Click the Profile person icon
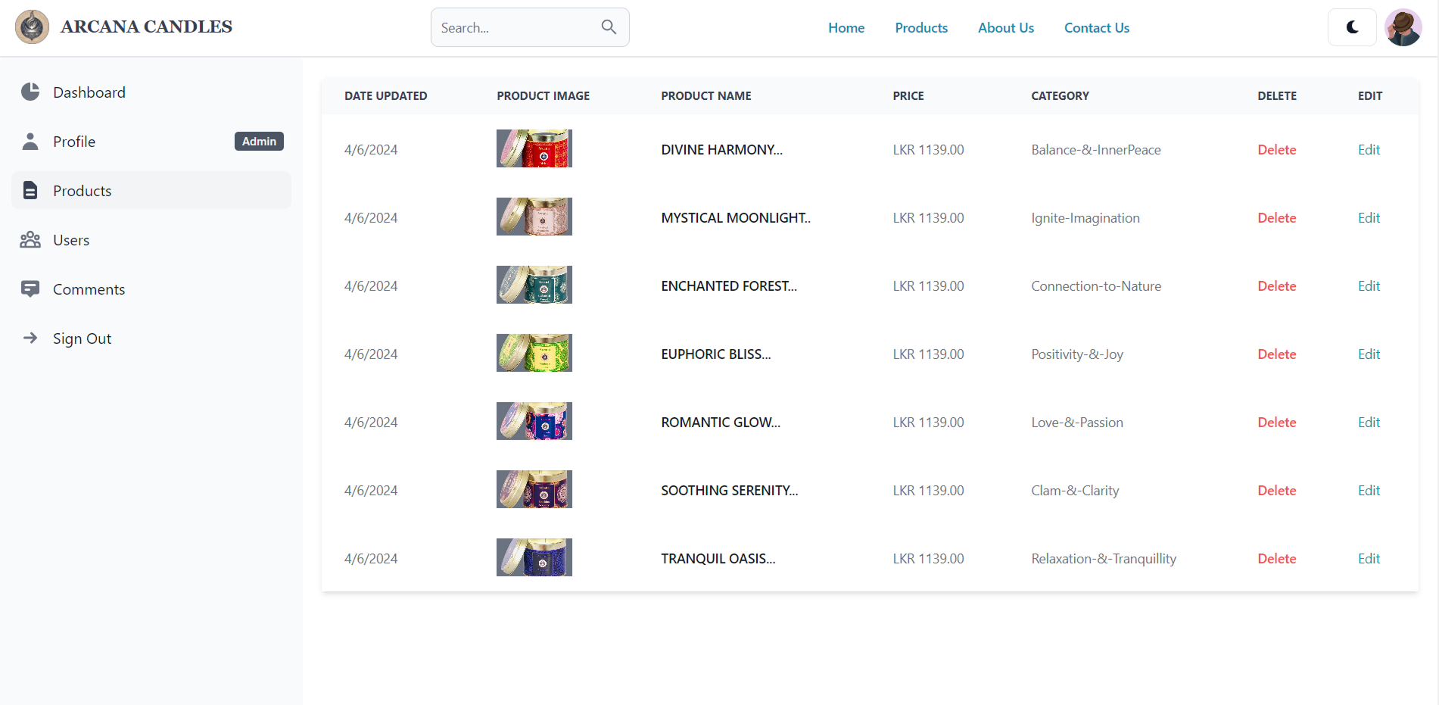 tap(30, 142)
